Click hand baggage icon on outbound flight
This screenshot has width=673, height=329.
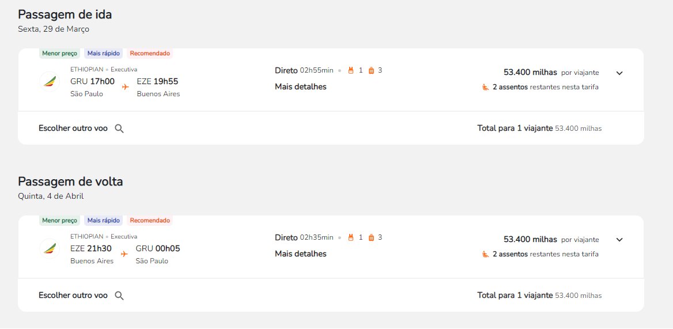pos(351,70)
